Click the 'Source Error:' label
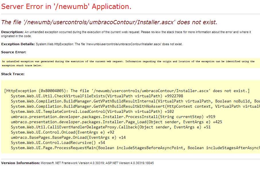The height and width of the screenshot is (171, 260). 13,52
